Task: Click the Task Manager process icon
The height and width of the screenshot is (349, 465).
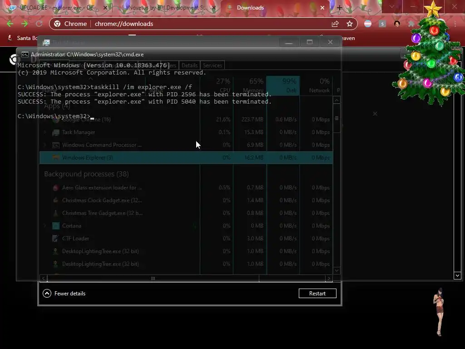Action: (x=56, y=132)
